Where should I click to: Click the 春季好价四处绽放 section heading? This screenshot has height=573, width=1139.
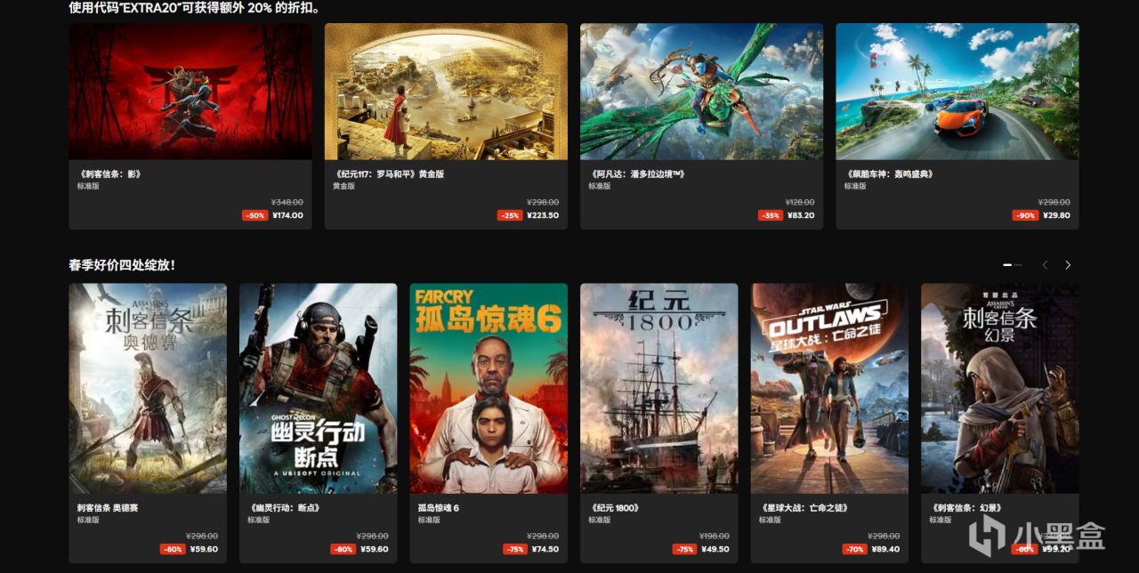point(122,265)
